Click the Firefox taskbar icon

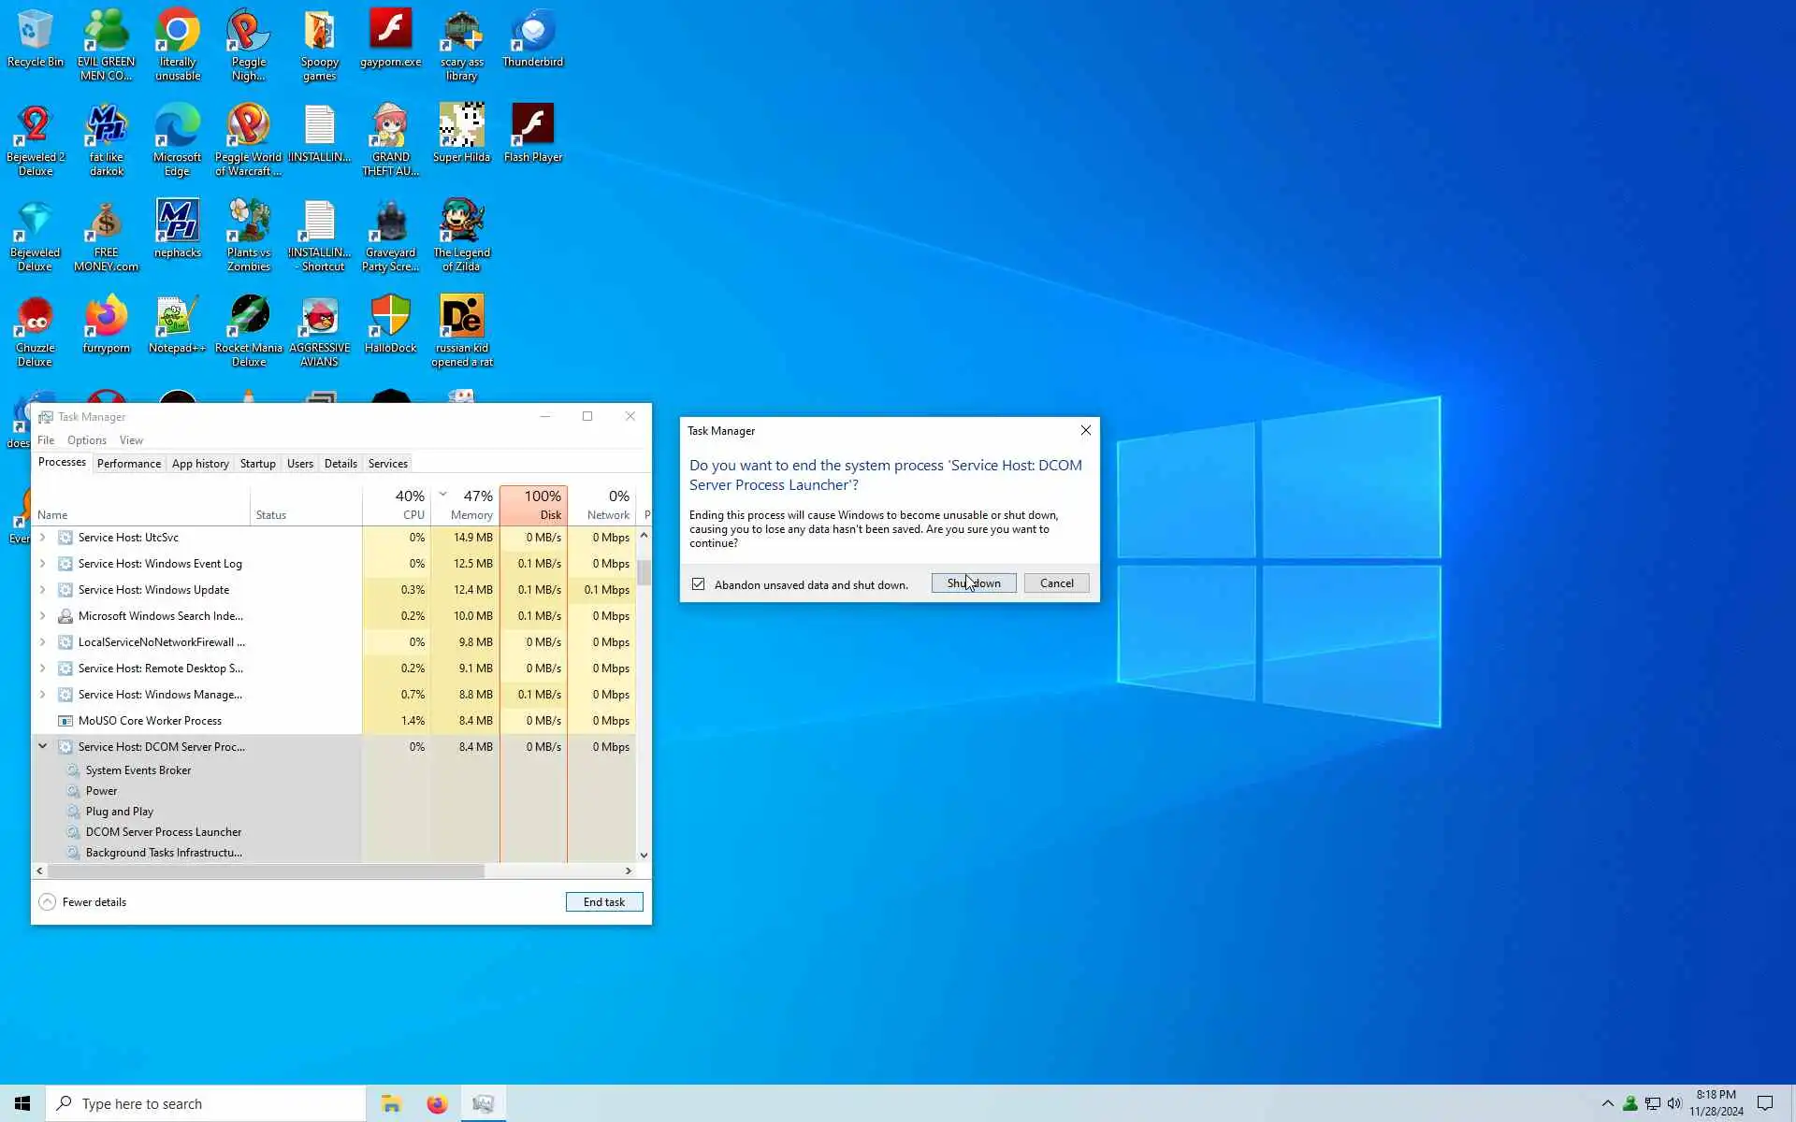[437, 1104]
